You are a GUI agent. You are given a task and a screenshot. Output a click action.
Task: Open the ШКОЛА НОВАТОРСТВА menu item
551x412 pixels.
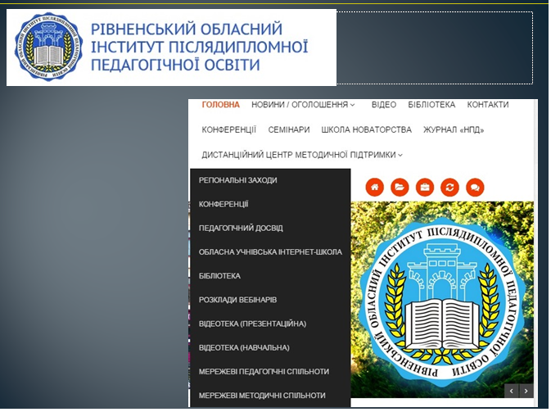[x=366, y=129]
